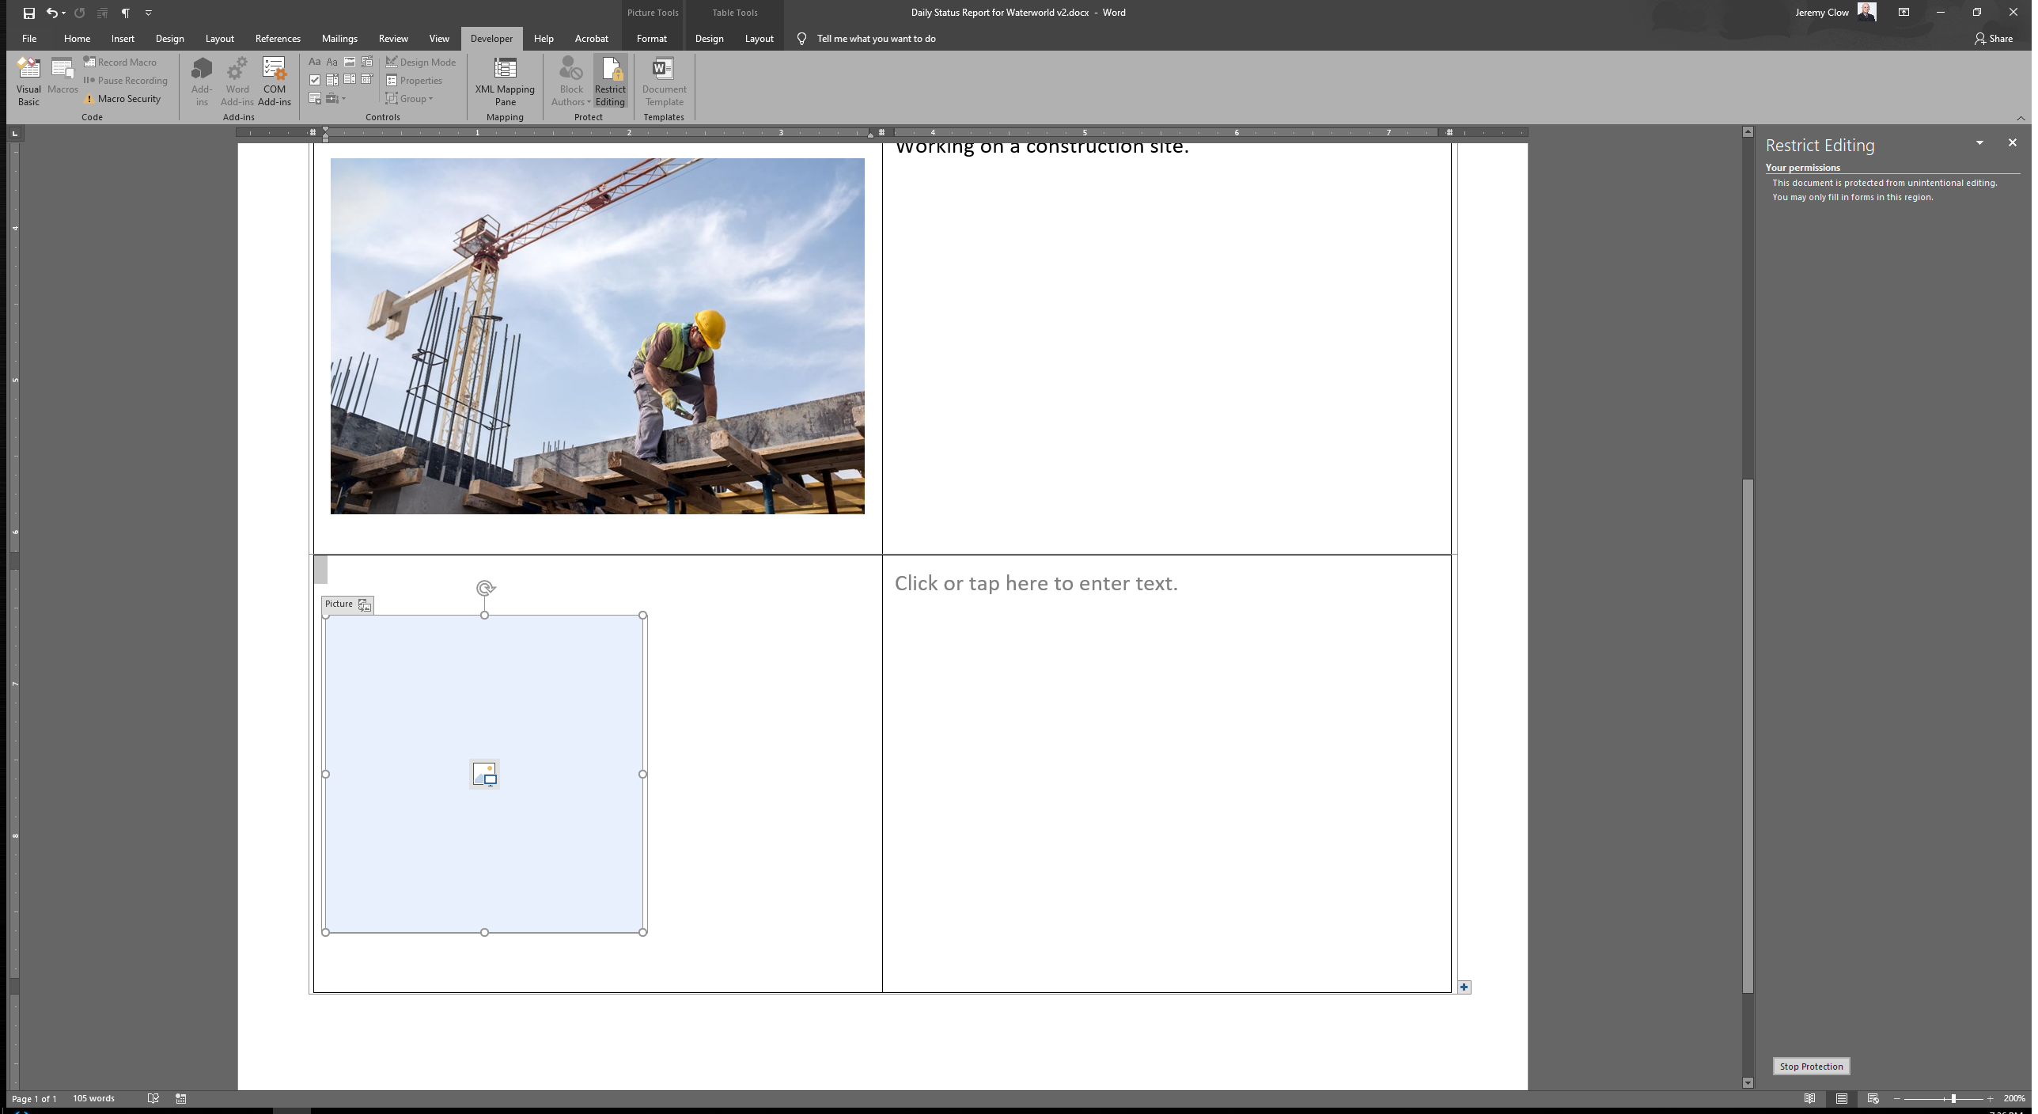
Task: Select the construction site photo
Action: click(597, 336)
